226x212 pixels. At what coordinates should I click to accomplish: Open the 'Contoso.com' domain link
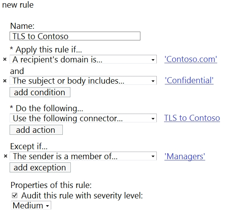191,59
